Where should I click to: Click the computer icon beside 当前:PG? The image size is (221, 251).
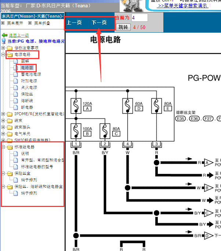point(4,41)
